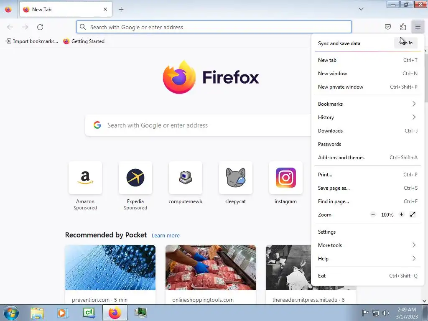Reload the current page
Screen dimensions: 428x321
coord(40,27)
